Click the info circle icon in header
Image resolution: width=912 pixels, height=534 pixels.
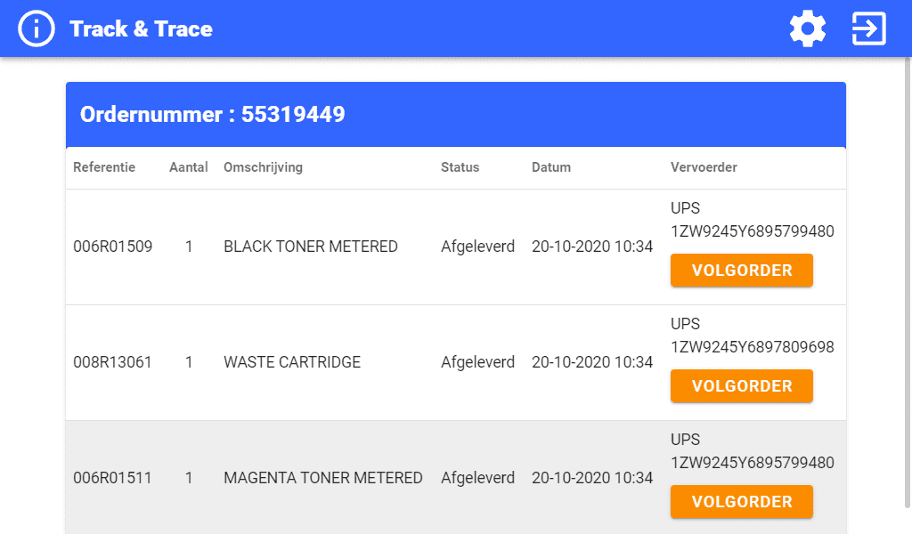[36, 28]
